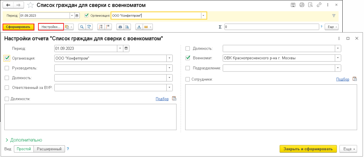Enable right column Должность checkbox
364x158 pixels.
pos(188,49)
